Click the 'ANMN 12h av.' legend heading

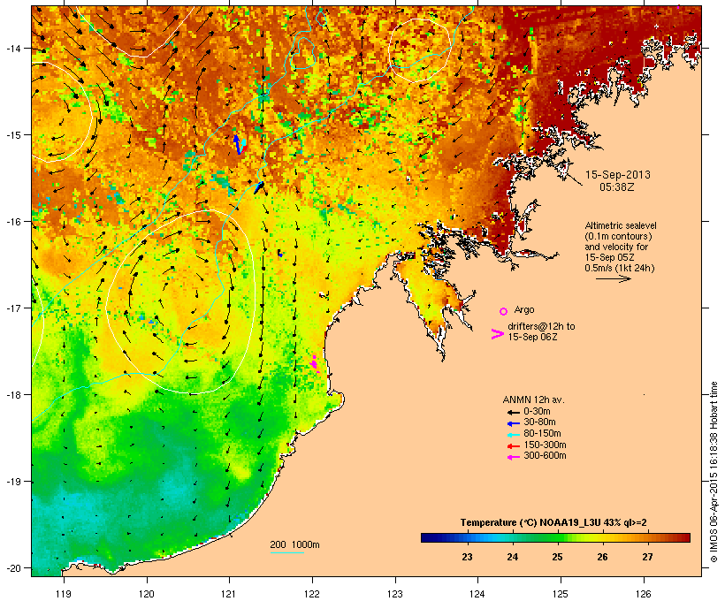click(533, 399)
